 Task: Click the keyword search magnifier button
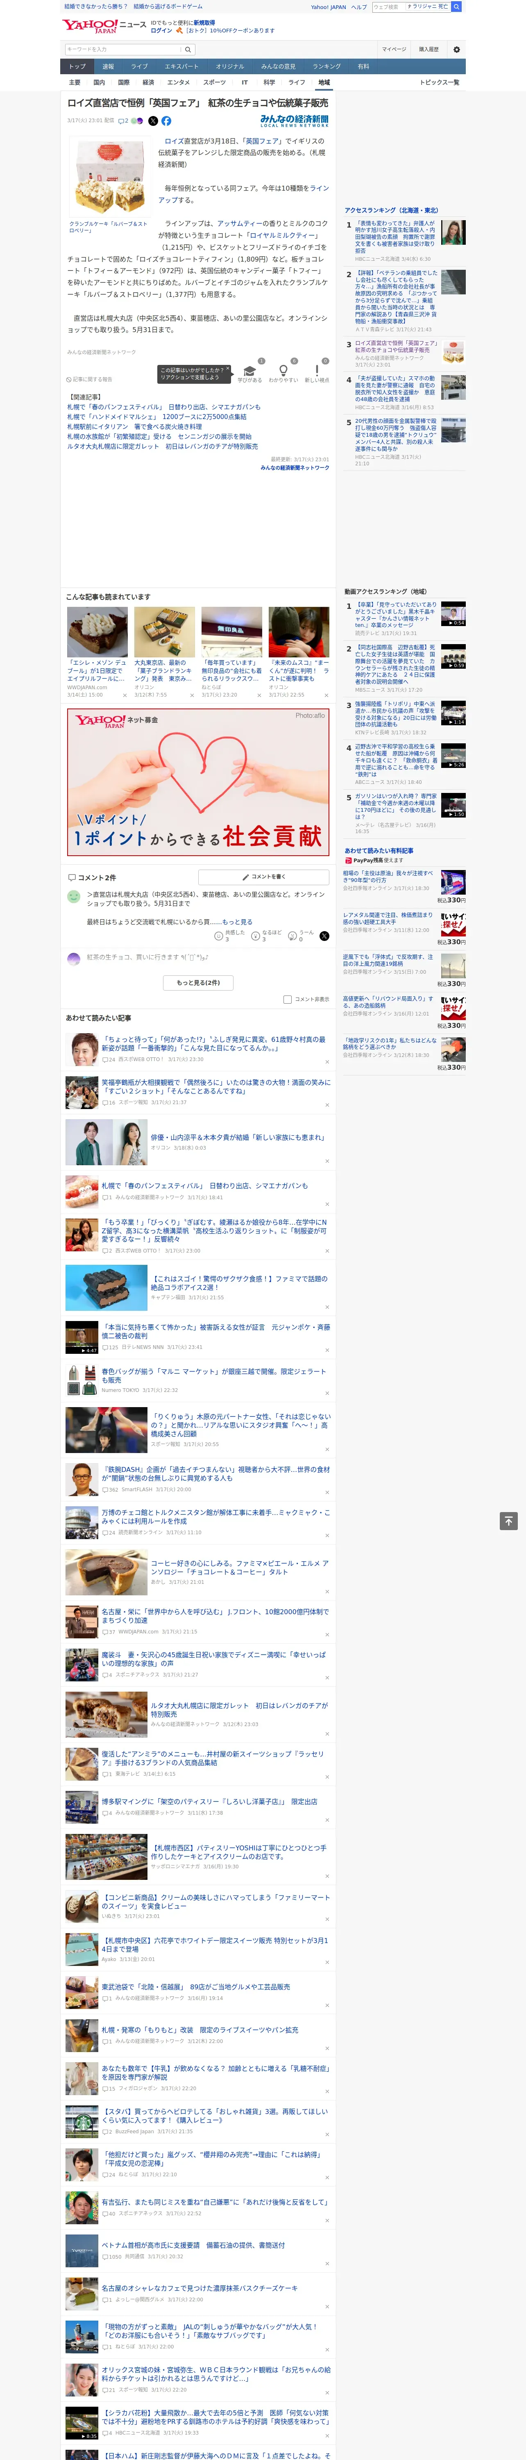tap(188, 49)
